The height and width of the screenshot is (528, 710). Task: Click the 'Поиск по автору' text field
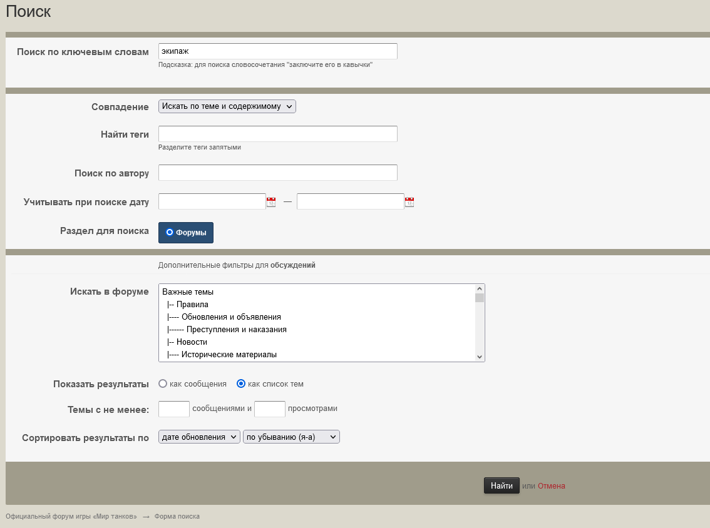(277, 173)
